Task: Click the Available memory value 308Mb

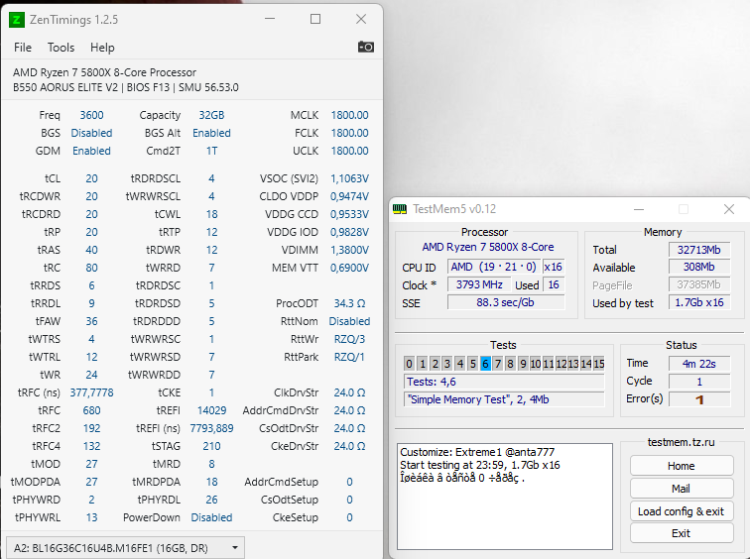Action: click(698, 267)
